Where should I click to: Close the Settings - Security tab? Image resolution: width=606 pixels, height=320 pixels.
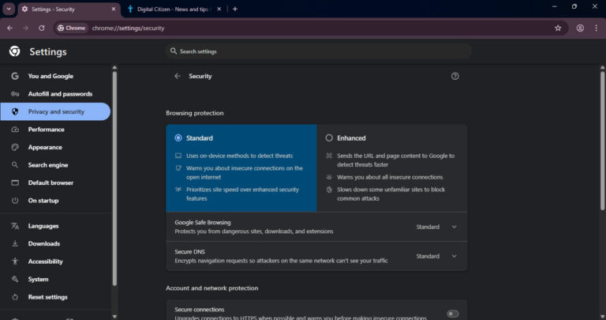tap(114, 9)
